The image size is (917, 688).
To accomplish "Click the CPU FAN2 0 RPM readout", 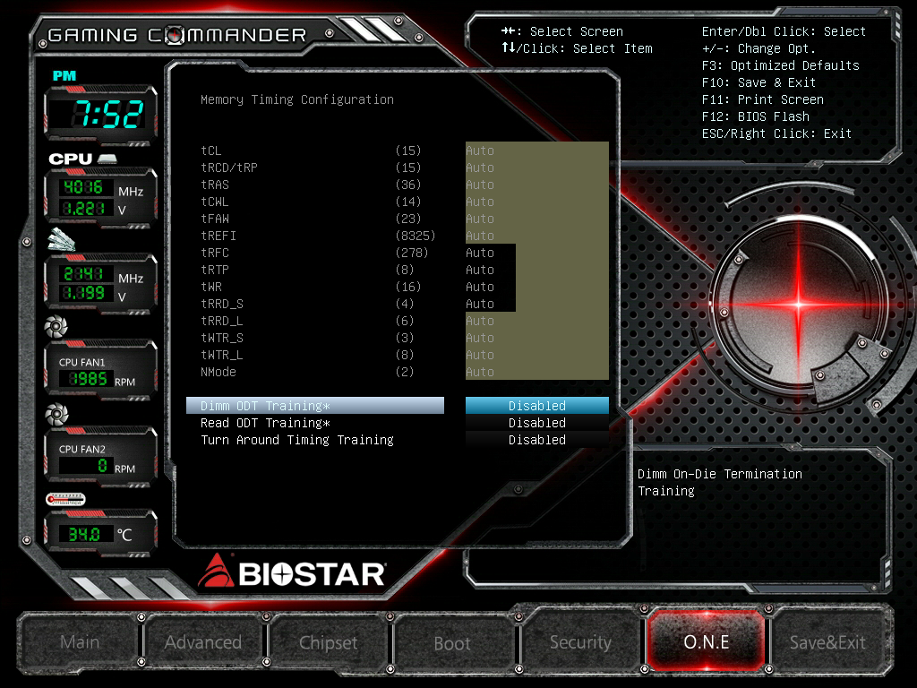I will coord(86,466).
